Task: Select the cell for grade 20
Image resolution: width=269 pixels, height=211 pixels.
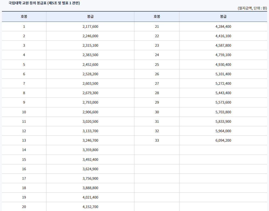Action: click(24, 207)
